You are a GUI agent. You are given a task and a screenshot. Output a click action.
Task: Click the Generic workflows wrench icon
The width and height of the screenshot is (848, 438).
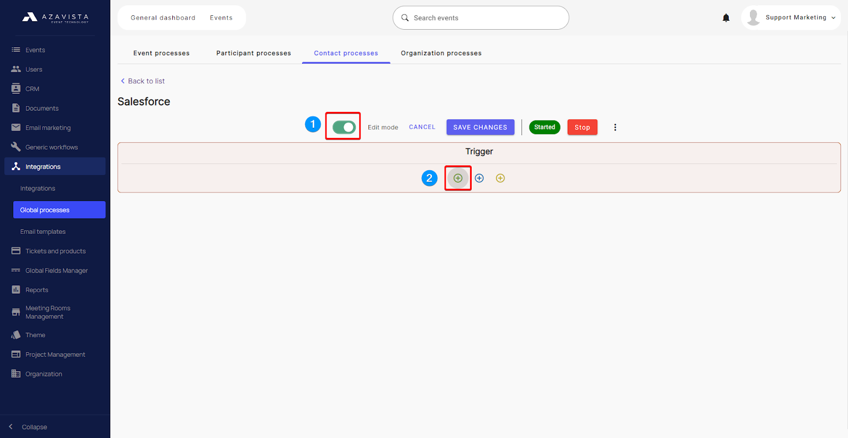16,147
